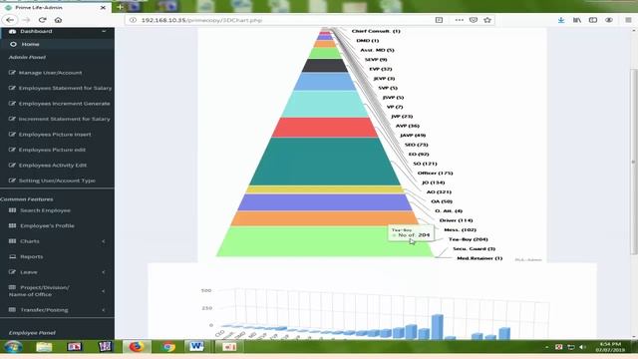638x359 pixels.
Task: Open Search Employee page
Action: click(x=45, y=210)
